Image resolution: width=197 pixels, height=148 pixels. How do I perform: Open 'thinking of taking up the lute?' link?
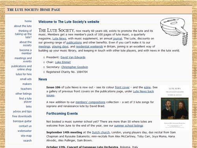[23, 34]
